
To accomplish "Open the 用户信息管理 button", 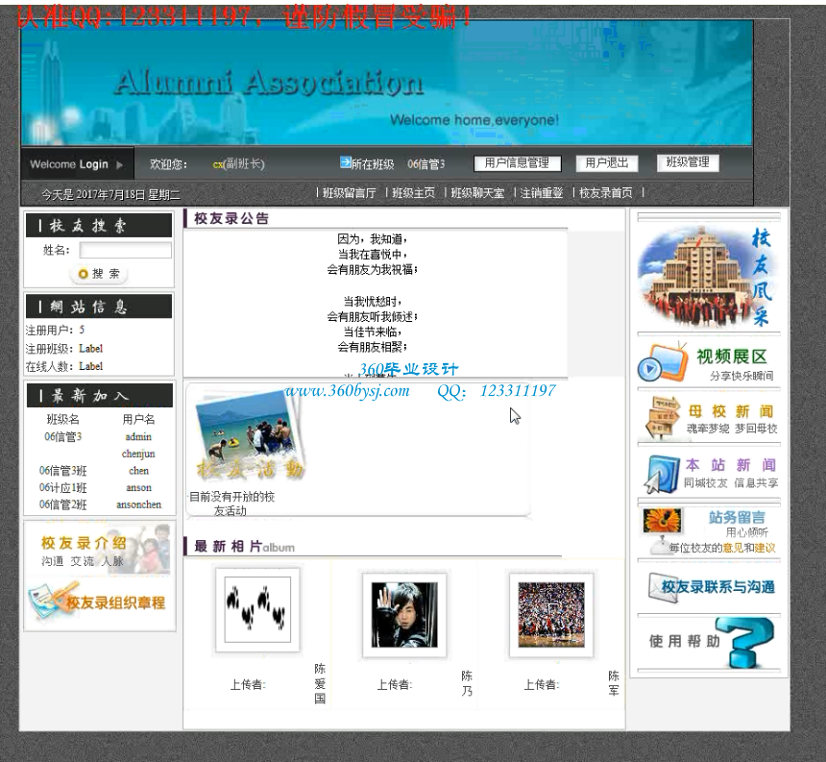I will pyautogui.click(x=517, y=162).
